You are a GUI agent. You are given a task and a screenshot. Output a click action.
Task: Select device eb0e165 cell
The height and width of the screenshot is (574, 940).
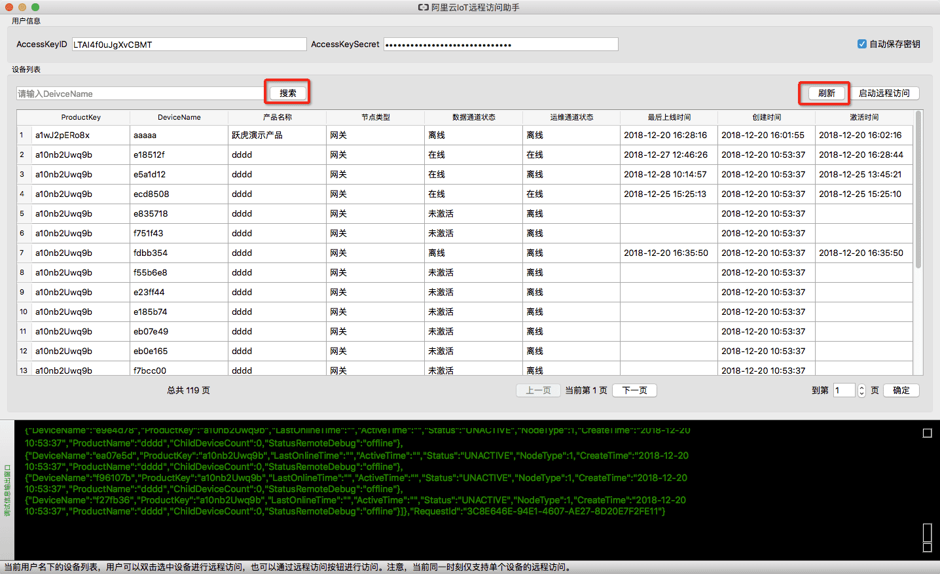click(179, 351)
